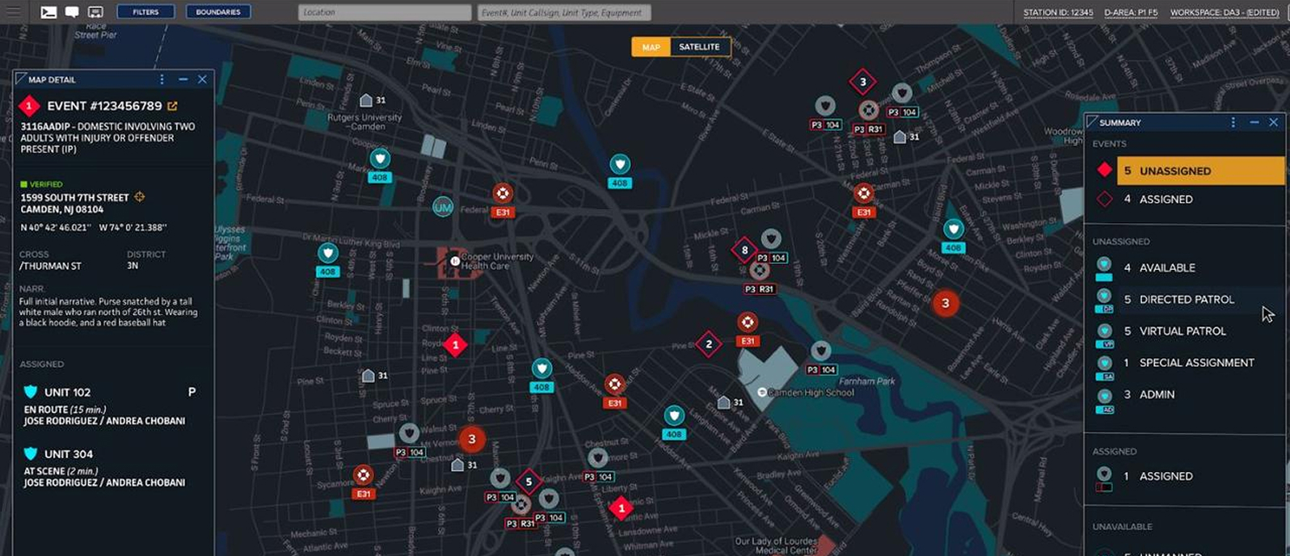
Task: Switch to Map view
Action: pyautogui.click(x=651, y=47)
